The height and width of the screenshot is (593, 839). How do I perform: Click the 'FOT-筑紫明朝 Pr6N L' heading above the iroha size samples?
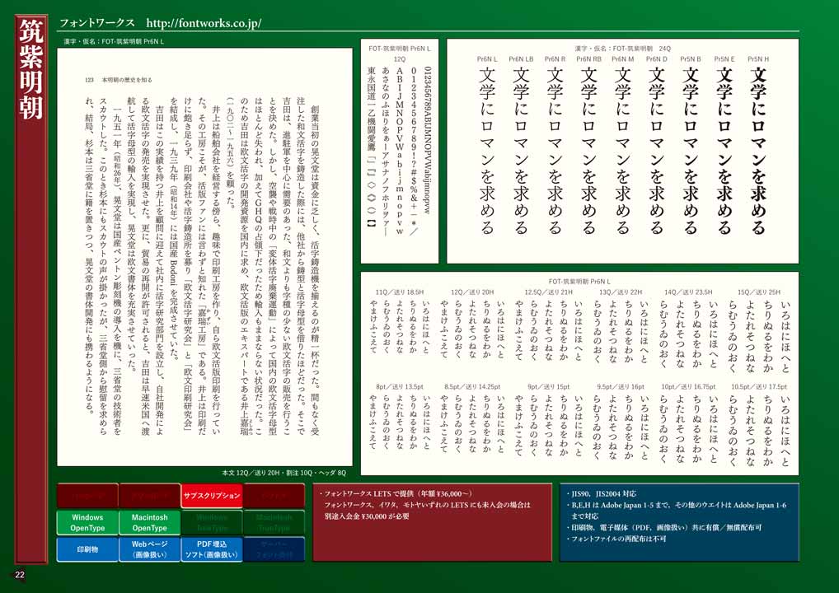pyautogui.click(x=579, y=281)
